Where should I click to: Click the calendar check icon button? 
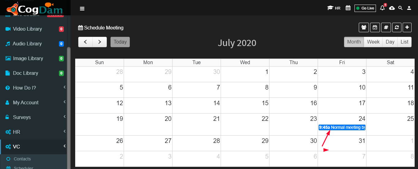[x=375, y=27]
